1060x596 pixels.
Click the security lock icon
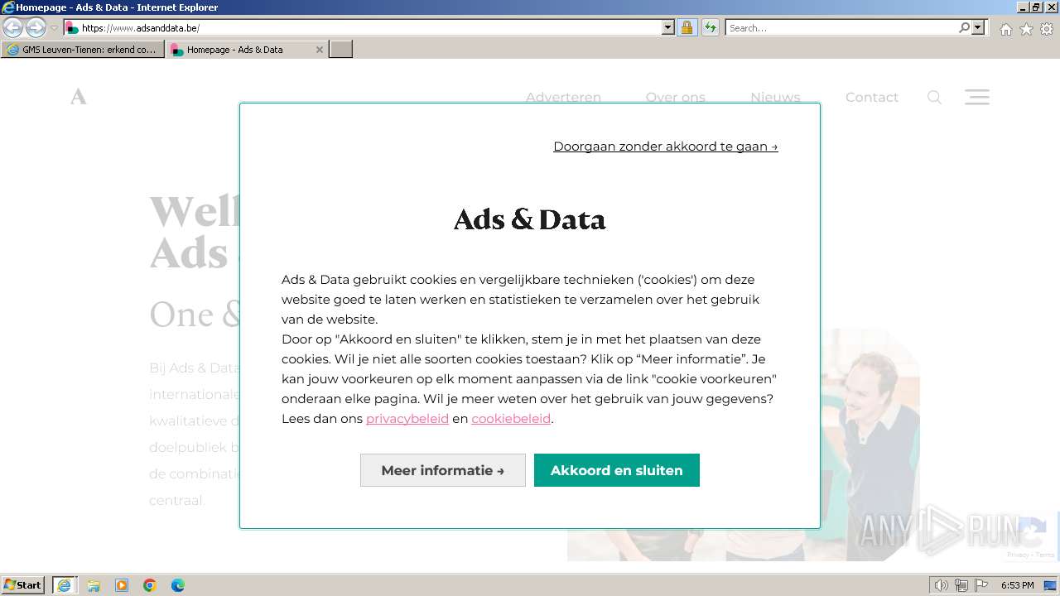point(687,27)
